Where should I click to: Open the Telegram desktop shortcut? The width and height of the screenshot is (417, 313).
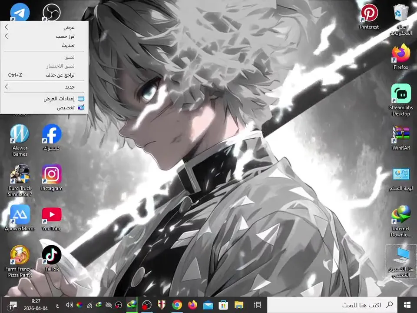point(20,12)
